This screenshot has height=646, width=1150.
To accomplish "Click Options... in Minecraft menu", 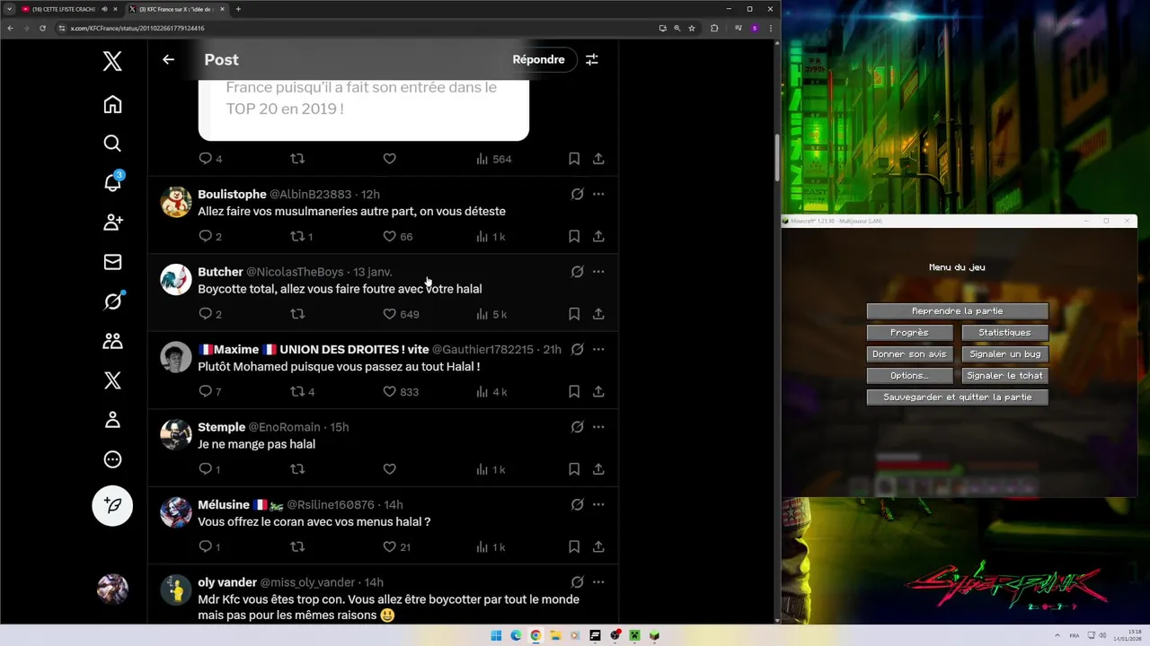I will pyautogui.click(x=909, y=376).
